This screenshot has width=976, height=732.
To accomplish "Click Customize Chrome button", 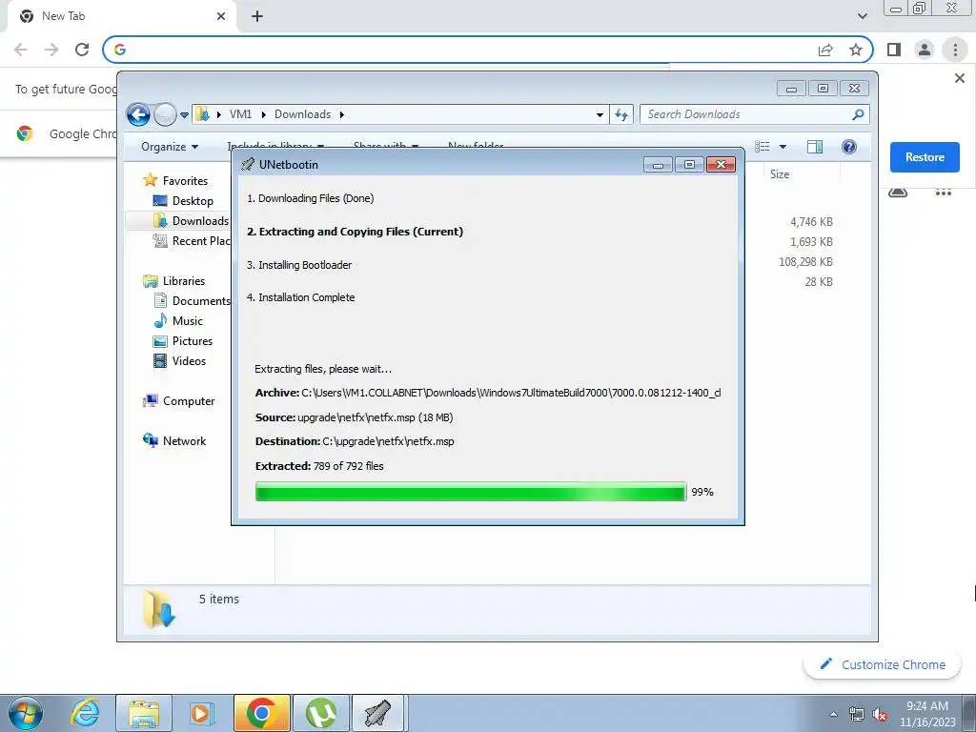I will 882,664.
